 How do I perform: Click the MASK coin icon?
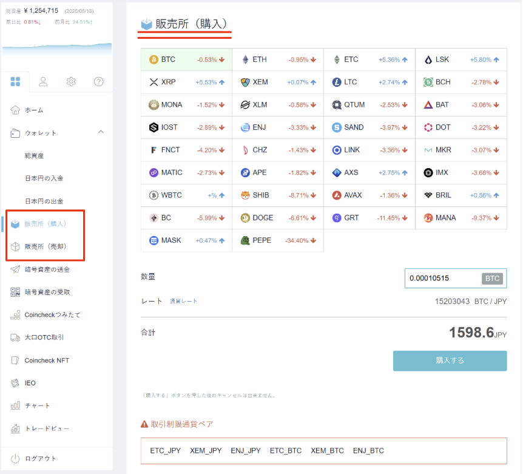click(x=154, y=240)
